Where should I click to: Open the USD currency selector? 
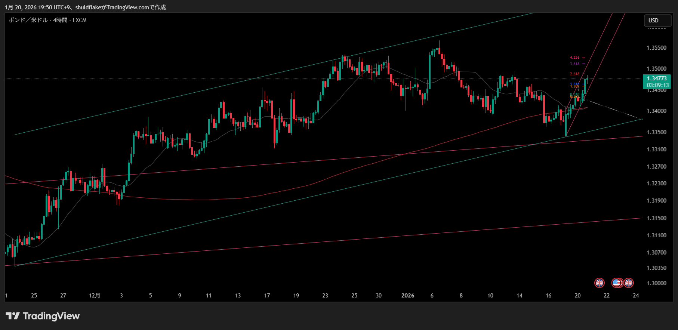pyautogui.click(x=657, y=21)
